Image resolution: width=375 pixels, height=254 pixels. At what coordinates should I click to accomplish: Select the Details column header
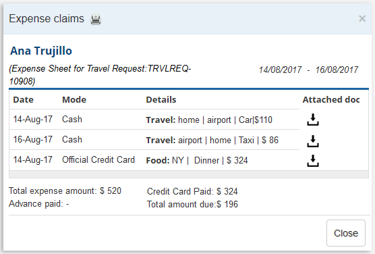click(161, 100)
